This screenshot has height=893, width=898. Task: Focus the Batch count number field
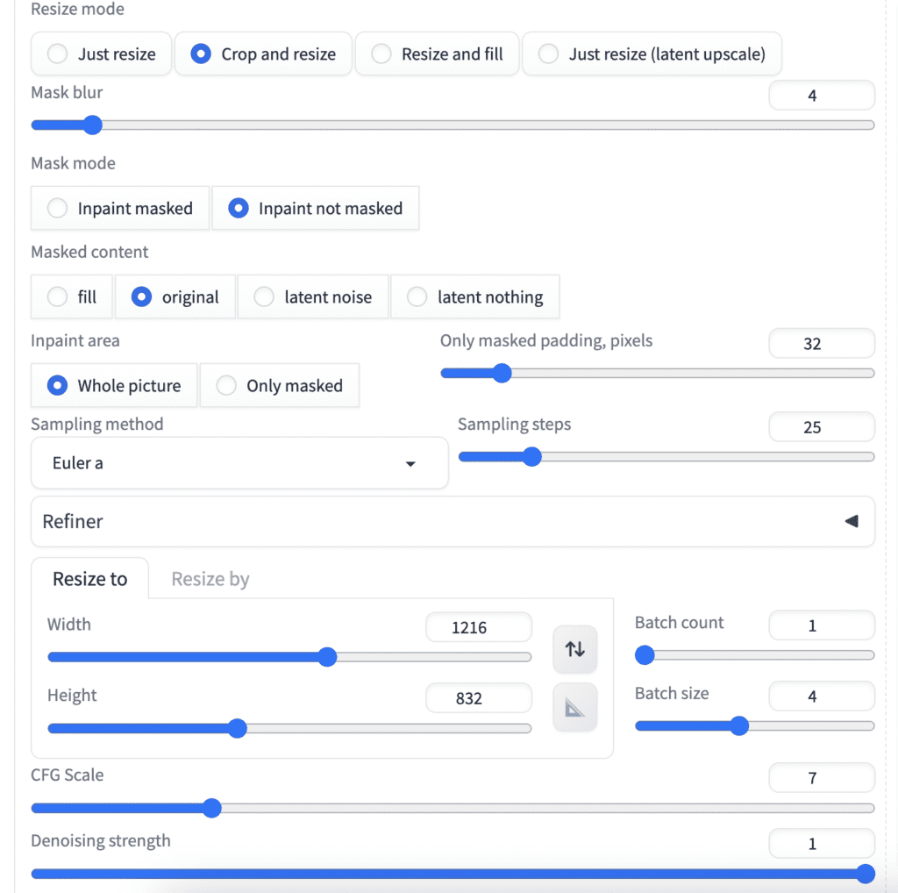822,625
